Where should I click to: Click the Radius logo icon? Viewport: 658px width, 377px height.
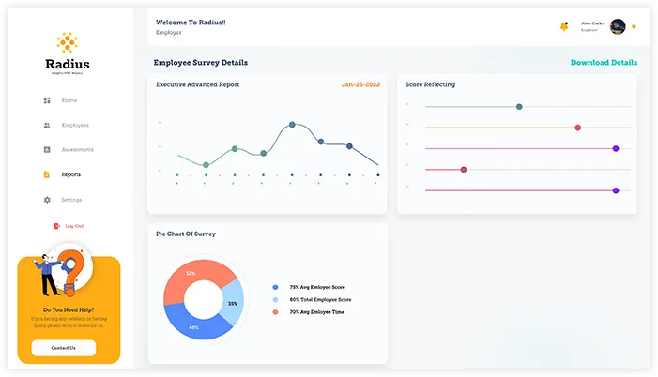click(68, 42)
